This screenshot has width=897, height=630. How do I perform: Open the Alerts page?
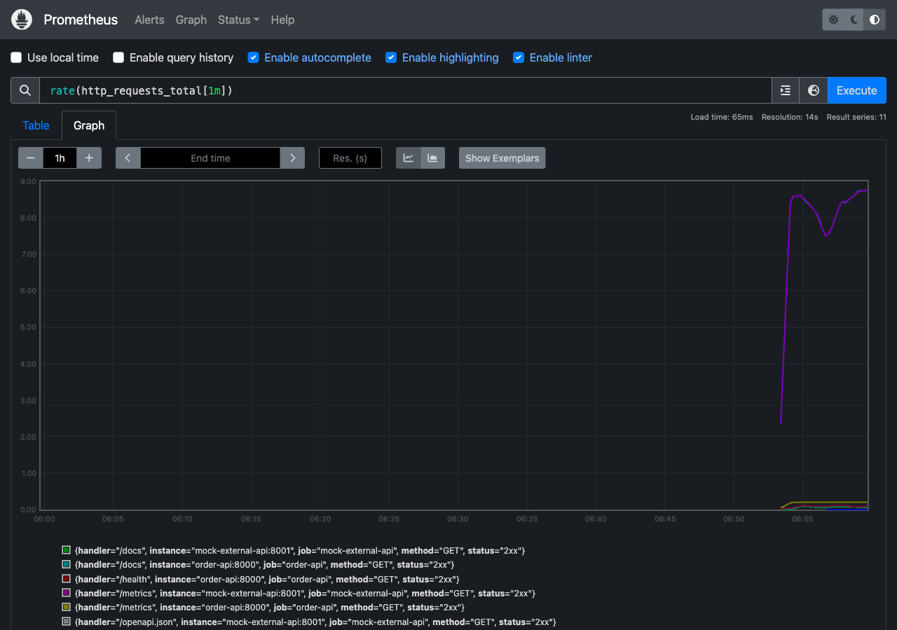(149, 20)
